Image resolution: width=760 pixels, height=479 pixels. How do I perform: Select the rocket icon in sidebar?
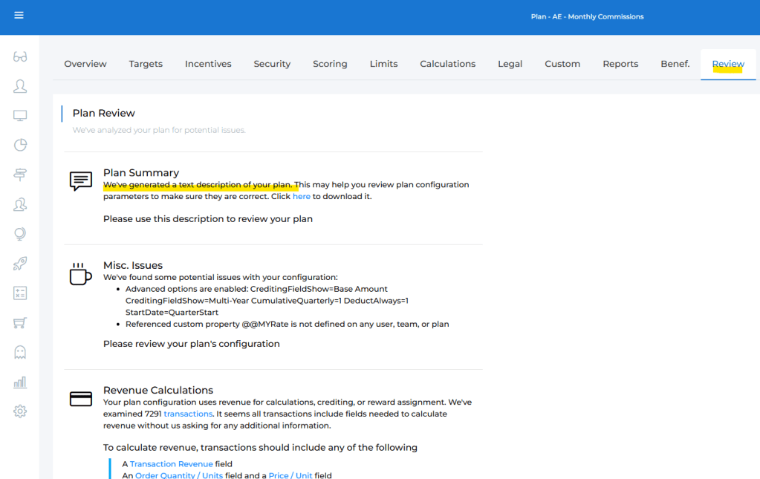(x=20, y=264)
